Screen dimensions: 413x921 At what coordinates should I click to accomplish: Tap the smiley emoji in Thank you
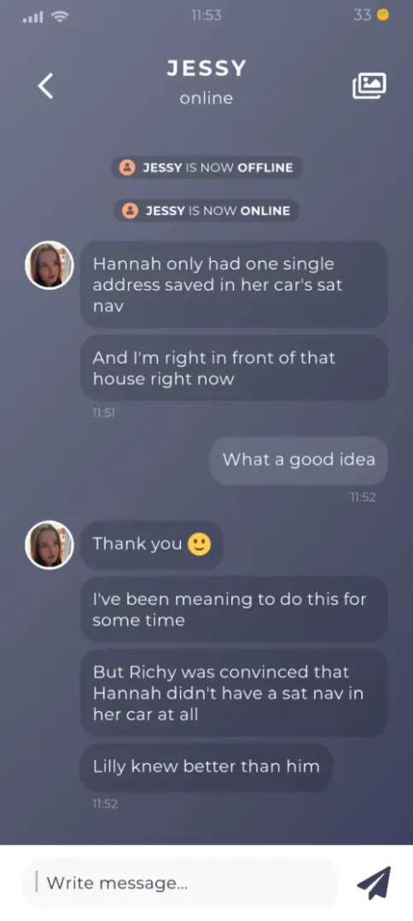pos(199,544)
